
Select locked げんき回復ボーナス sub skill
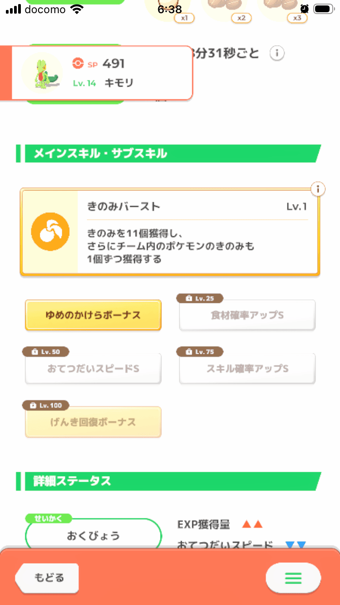click(93, 422)
